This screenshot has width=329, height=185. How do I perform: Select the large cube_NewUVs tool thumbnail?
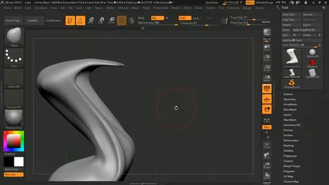pos(291,59)
